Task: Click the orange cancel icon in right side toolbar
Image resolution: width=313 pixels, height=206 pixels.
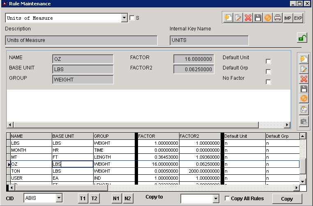Action: (304, 99)
